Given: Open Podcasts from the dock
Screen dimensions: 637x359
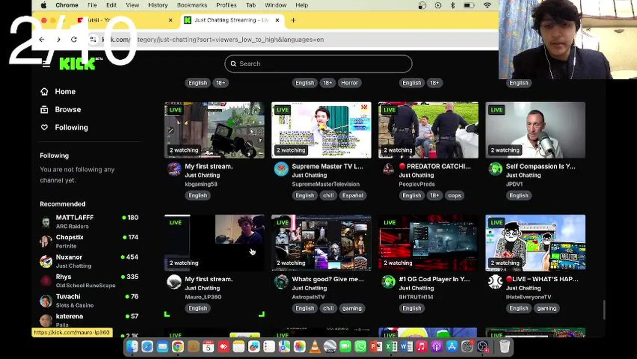Looking at the screenshot, I should pos(437,347).
